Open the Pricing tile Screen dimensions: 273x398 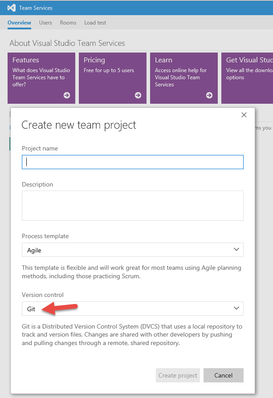click(x=113, y=78)
